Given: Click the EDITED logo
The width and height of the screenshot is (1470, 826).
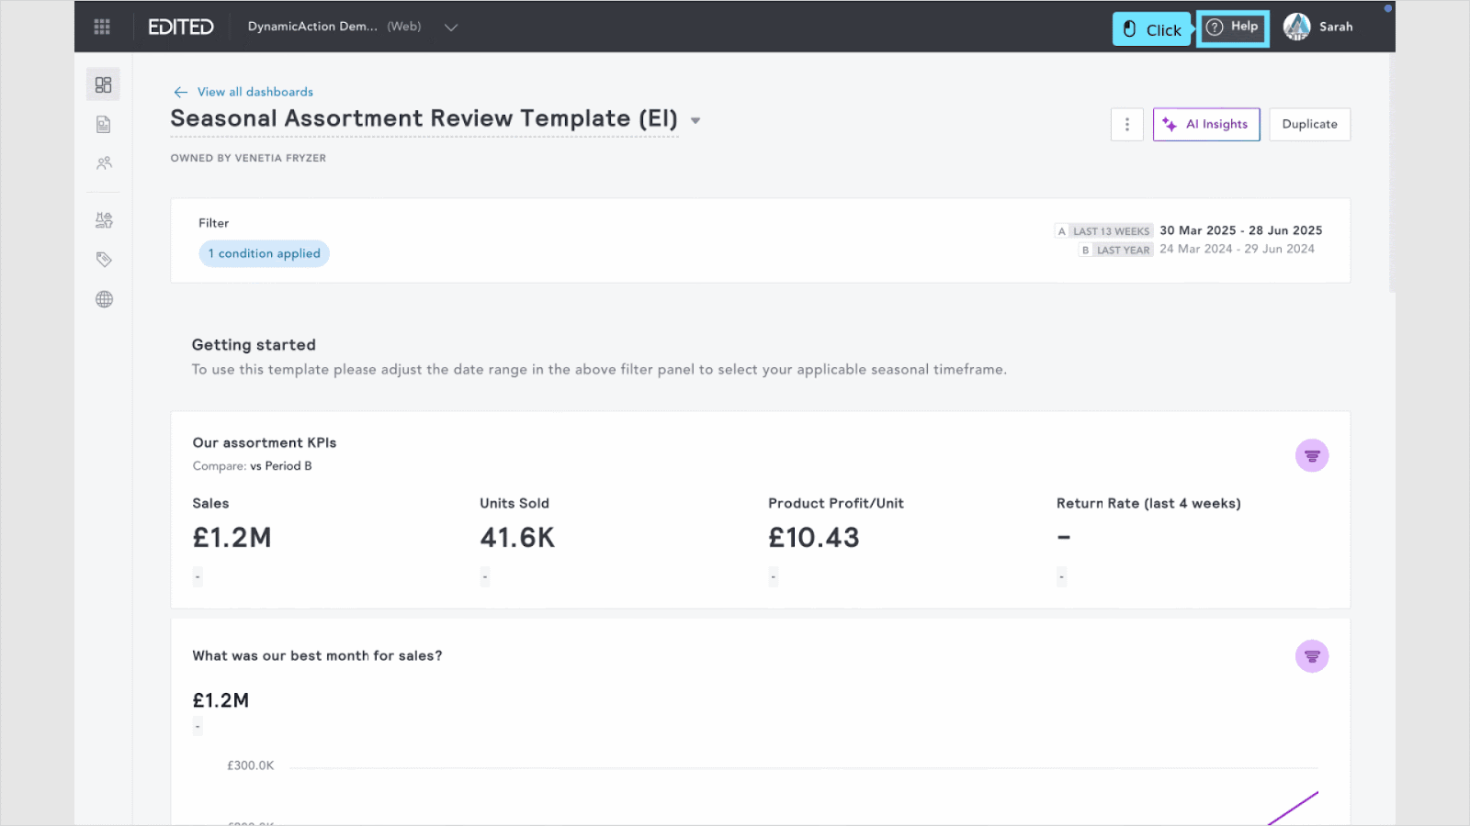Looking at the screenshot, I should [181, 27].
